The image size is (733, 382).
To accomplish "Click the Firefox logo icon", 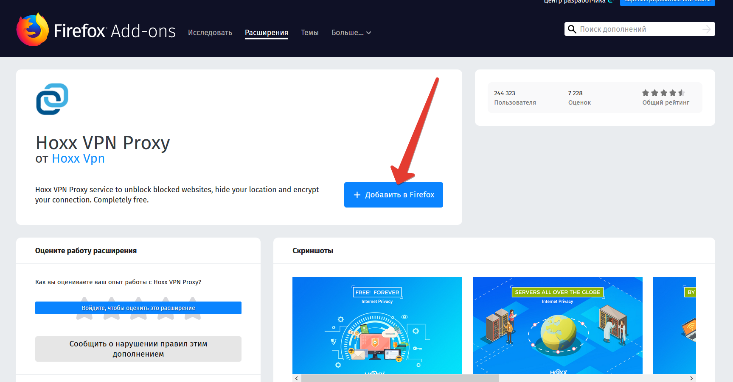I will click(33, 30).
